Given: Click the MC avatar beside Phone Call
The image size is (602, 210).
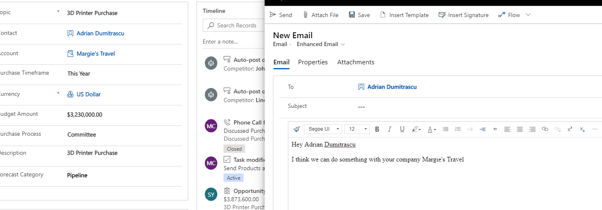Looking at the screenshot, I should coord(211,126).
